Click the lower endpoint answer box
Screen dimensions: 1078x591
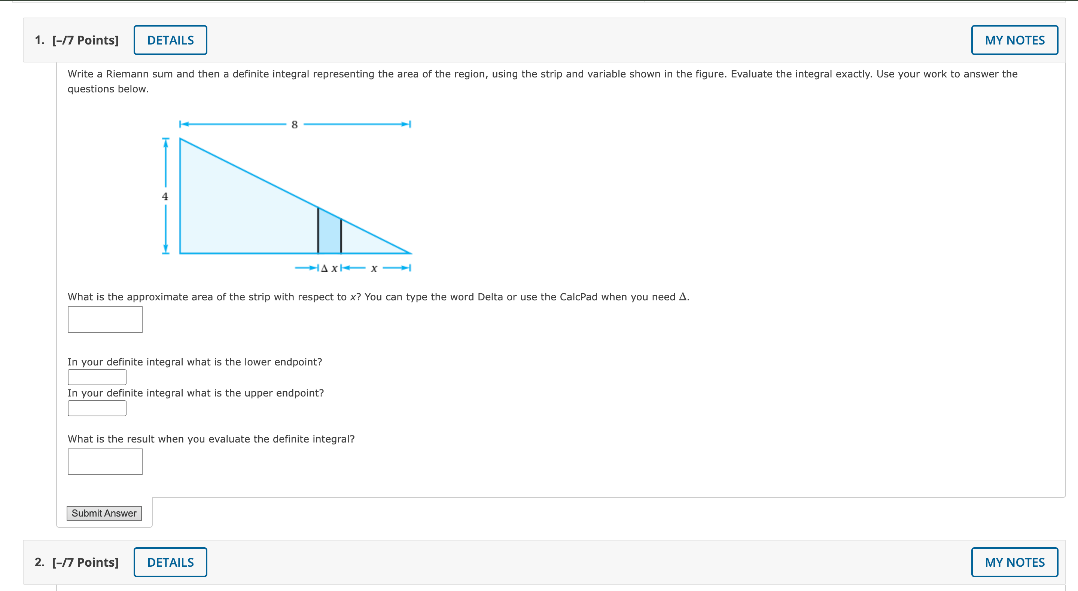(97, 377)
